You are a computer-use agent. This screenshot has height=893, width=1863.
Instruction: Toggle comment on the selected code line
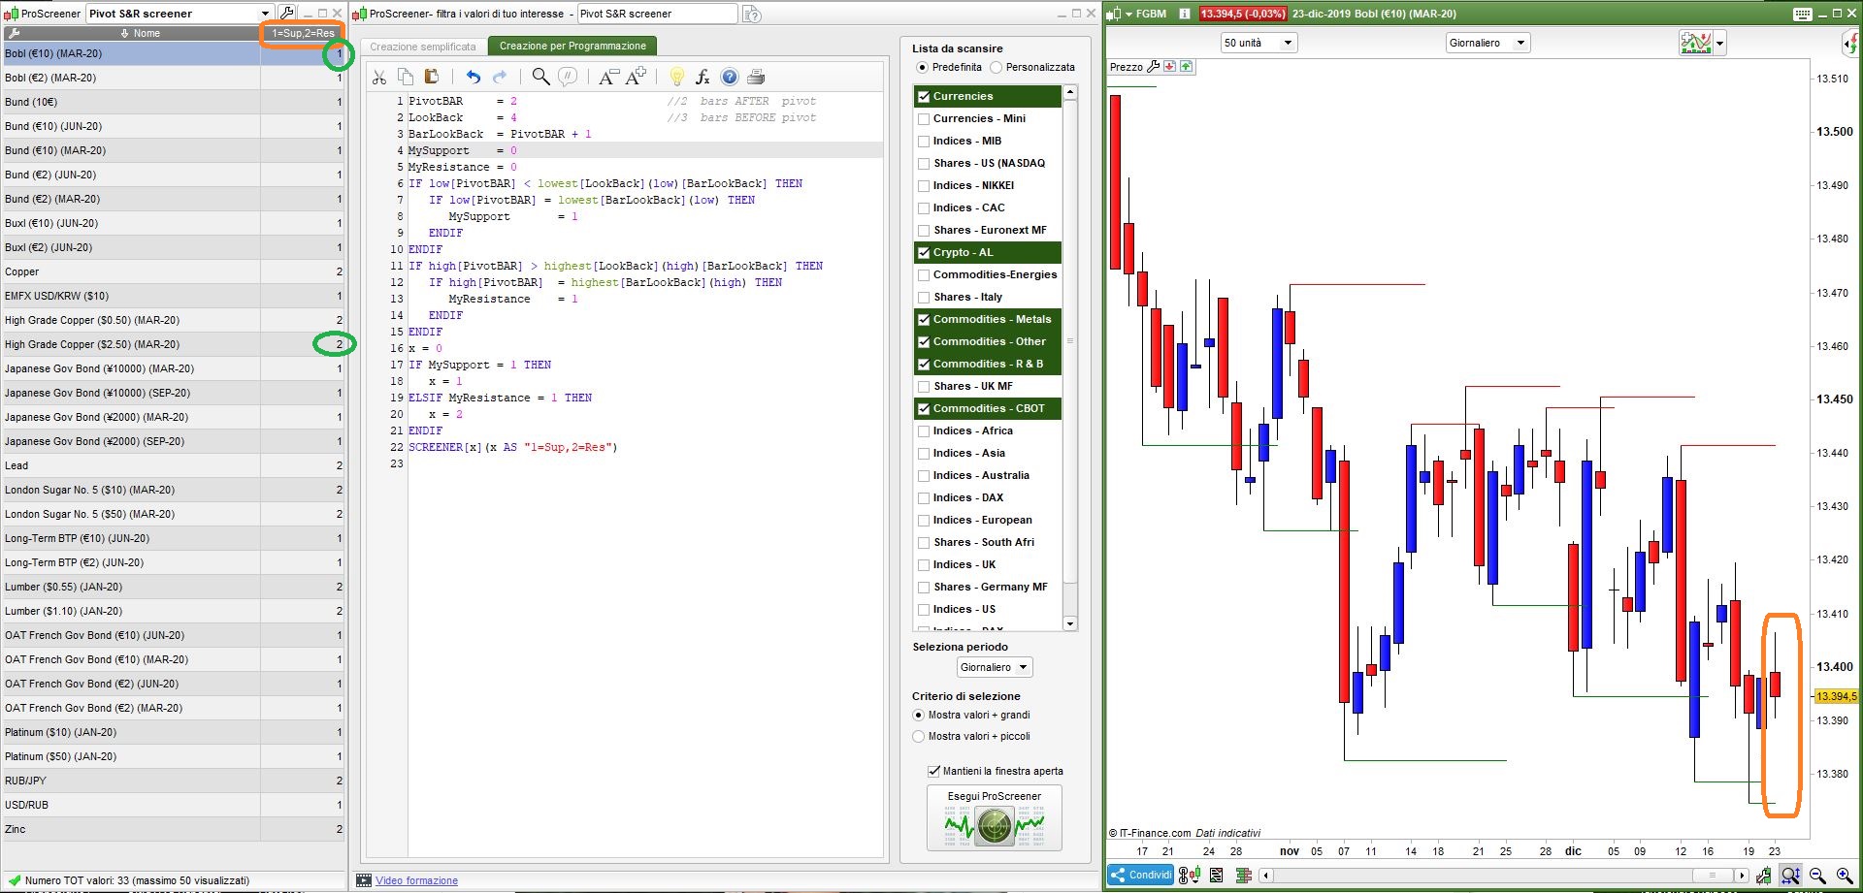click(568, 77)
